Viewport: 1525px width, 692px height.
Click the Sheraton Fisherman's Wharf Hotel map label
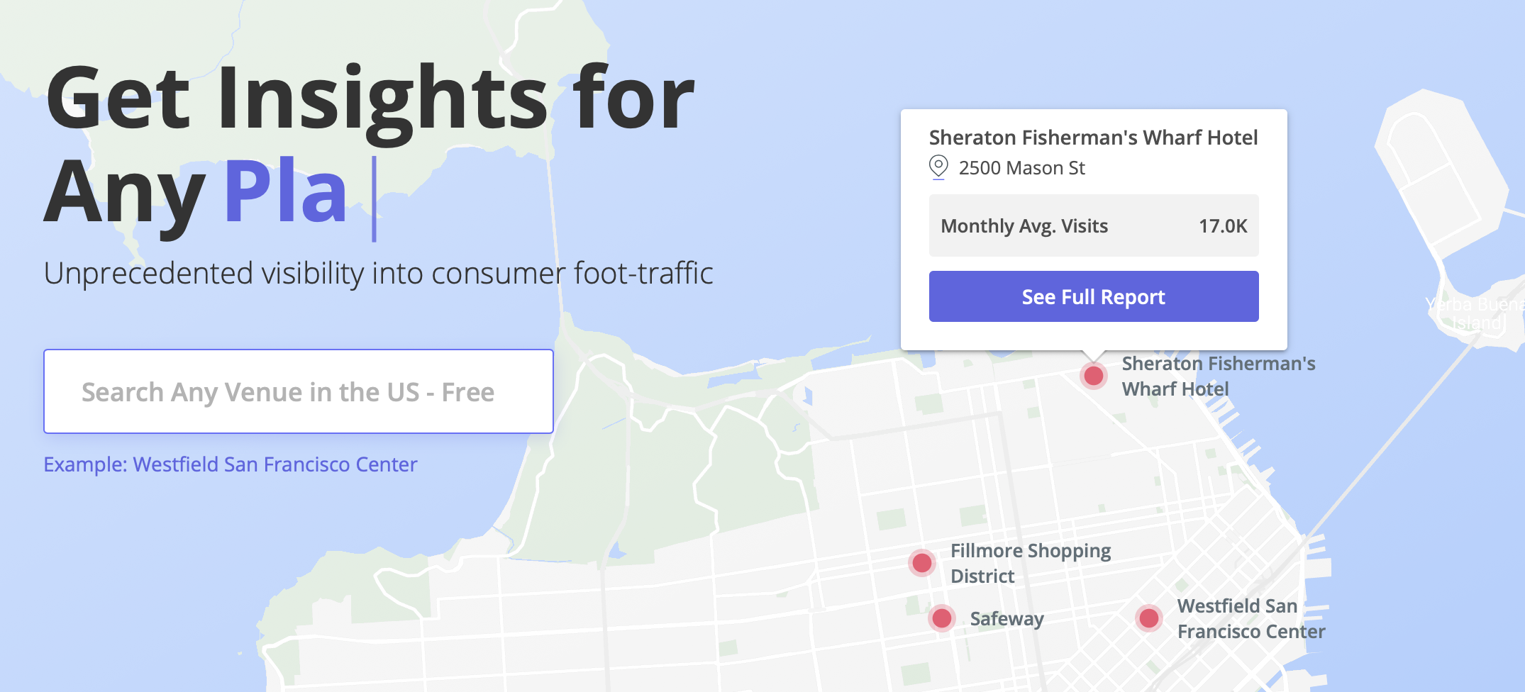click(x=1219, y=376)
